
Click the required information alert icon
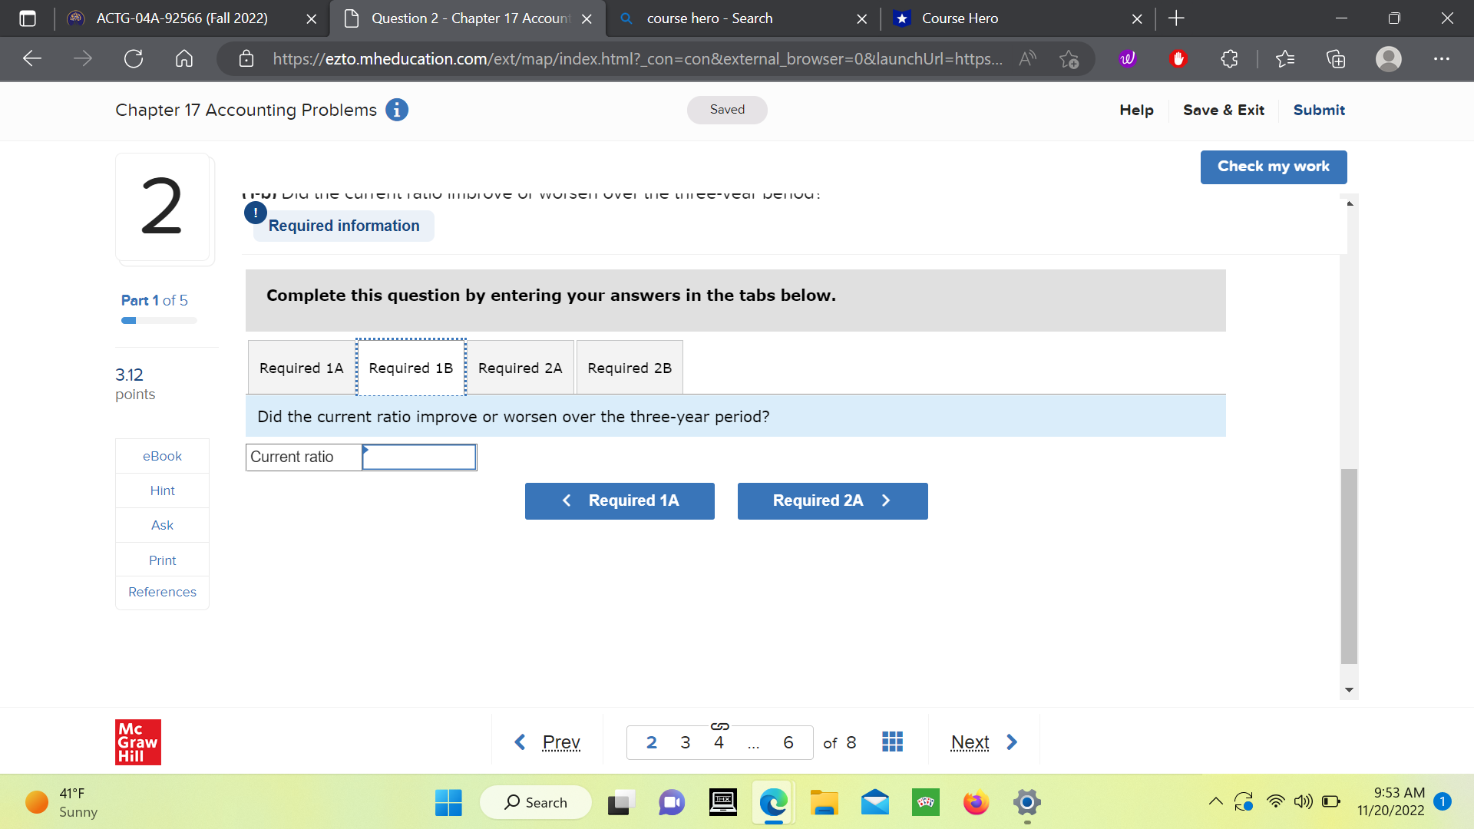coord(255,213)
